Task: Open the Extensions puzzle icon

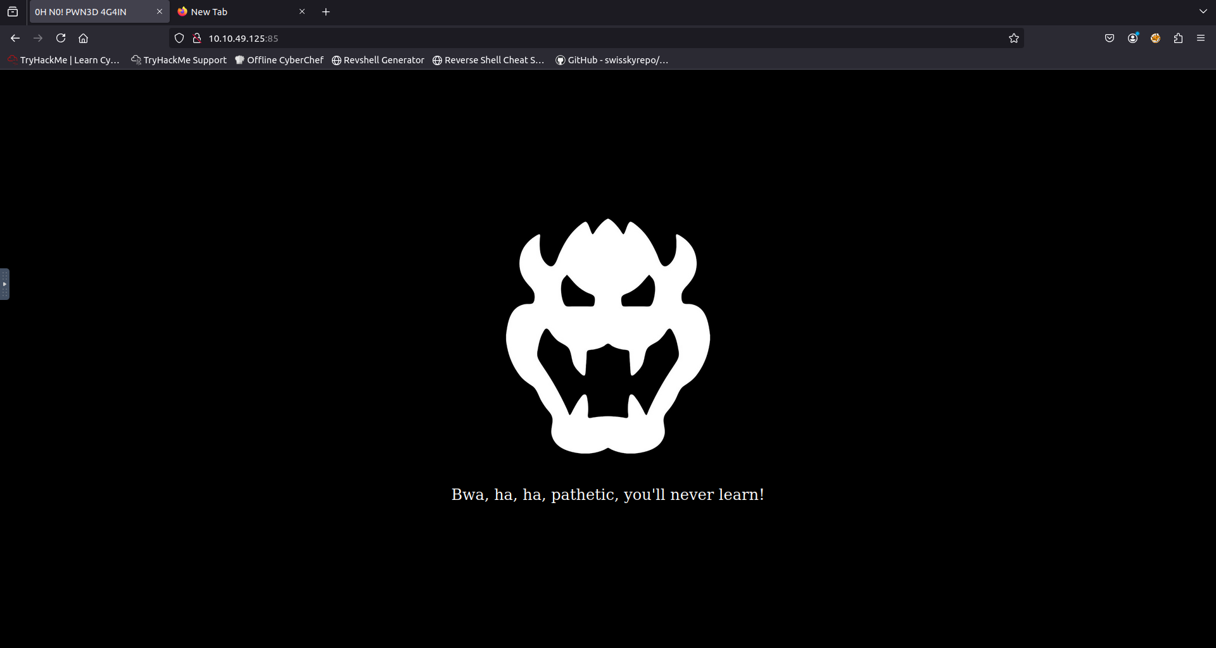Action: 1178,38
